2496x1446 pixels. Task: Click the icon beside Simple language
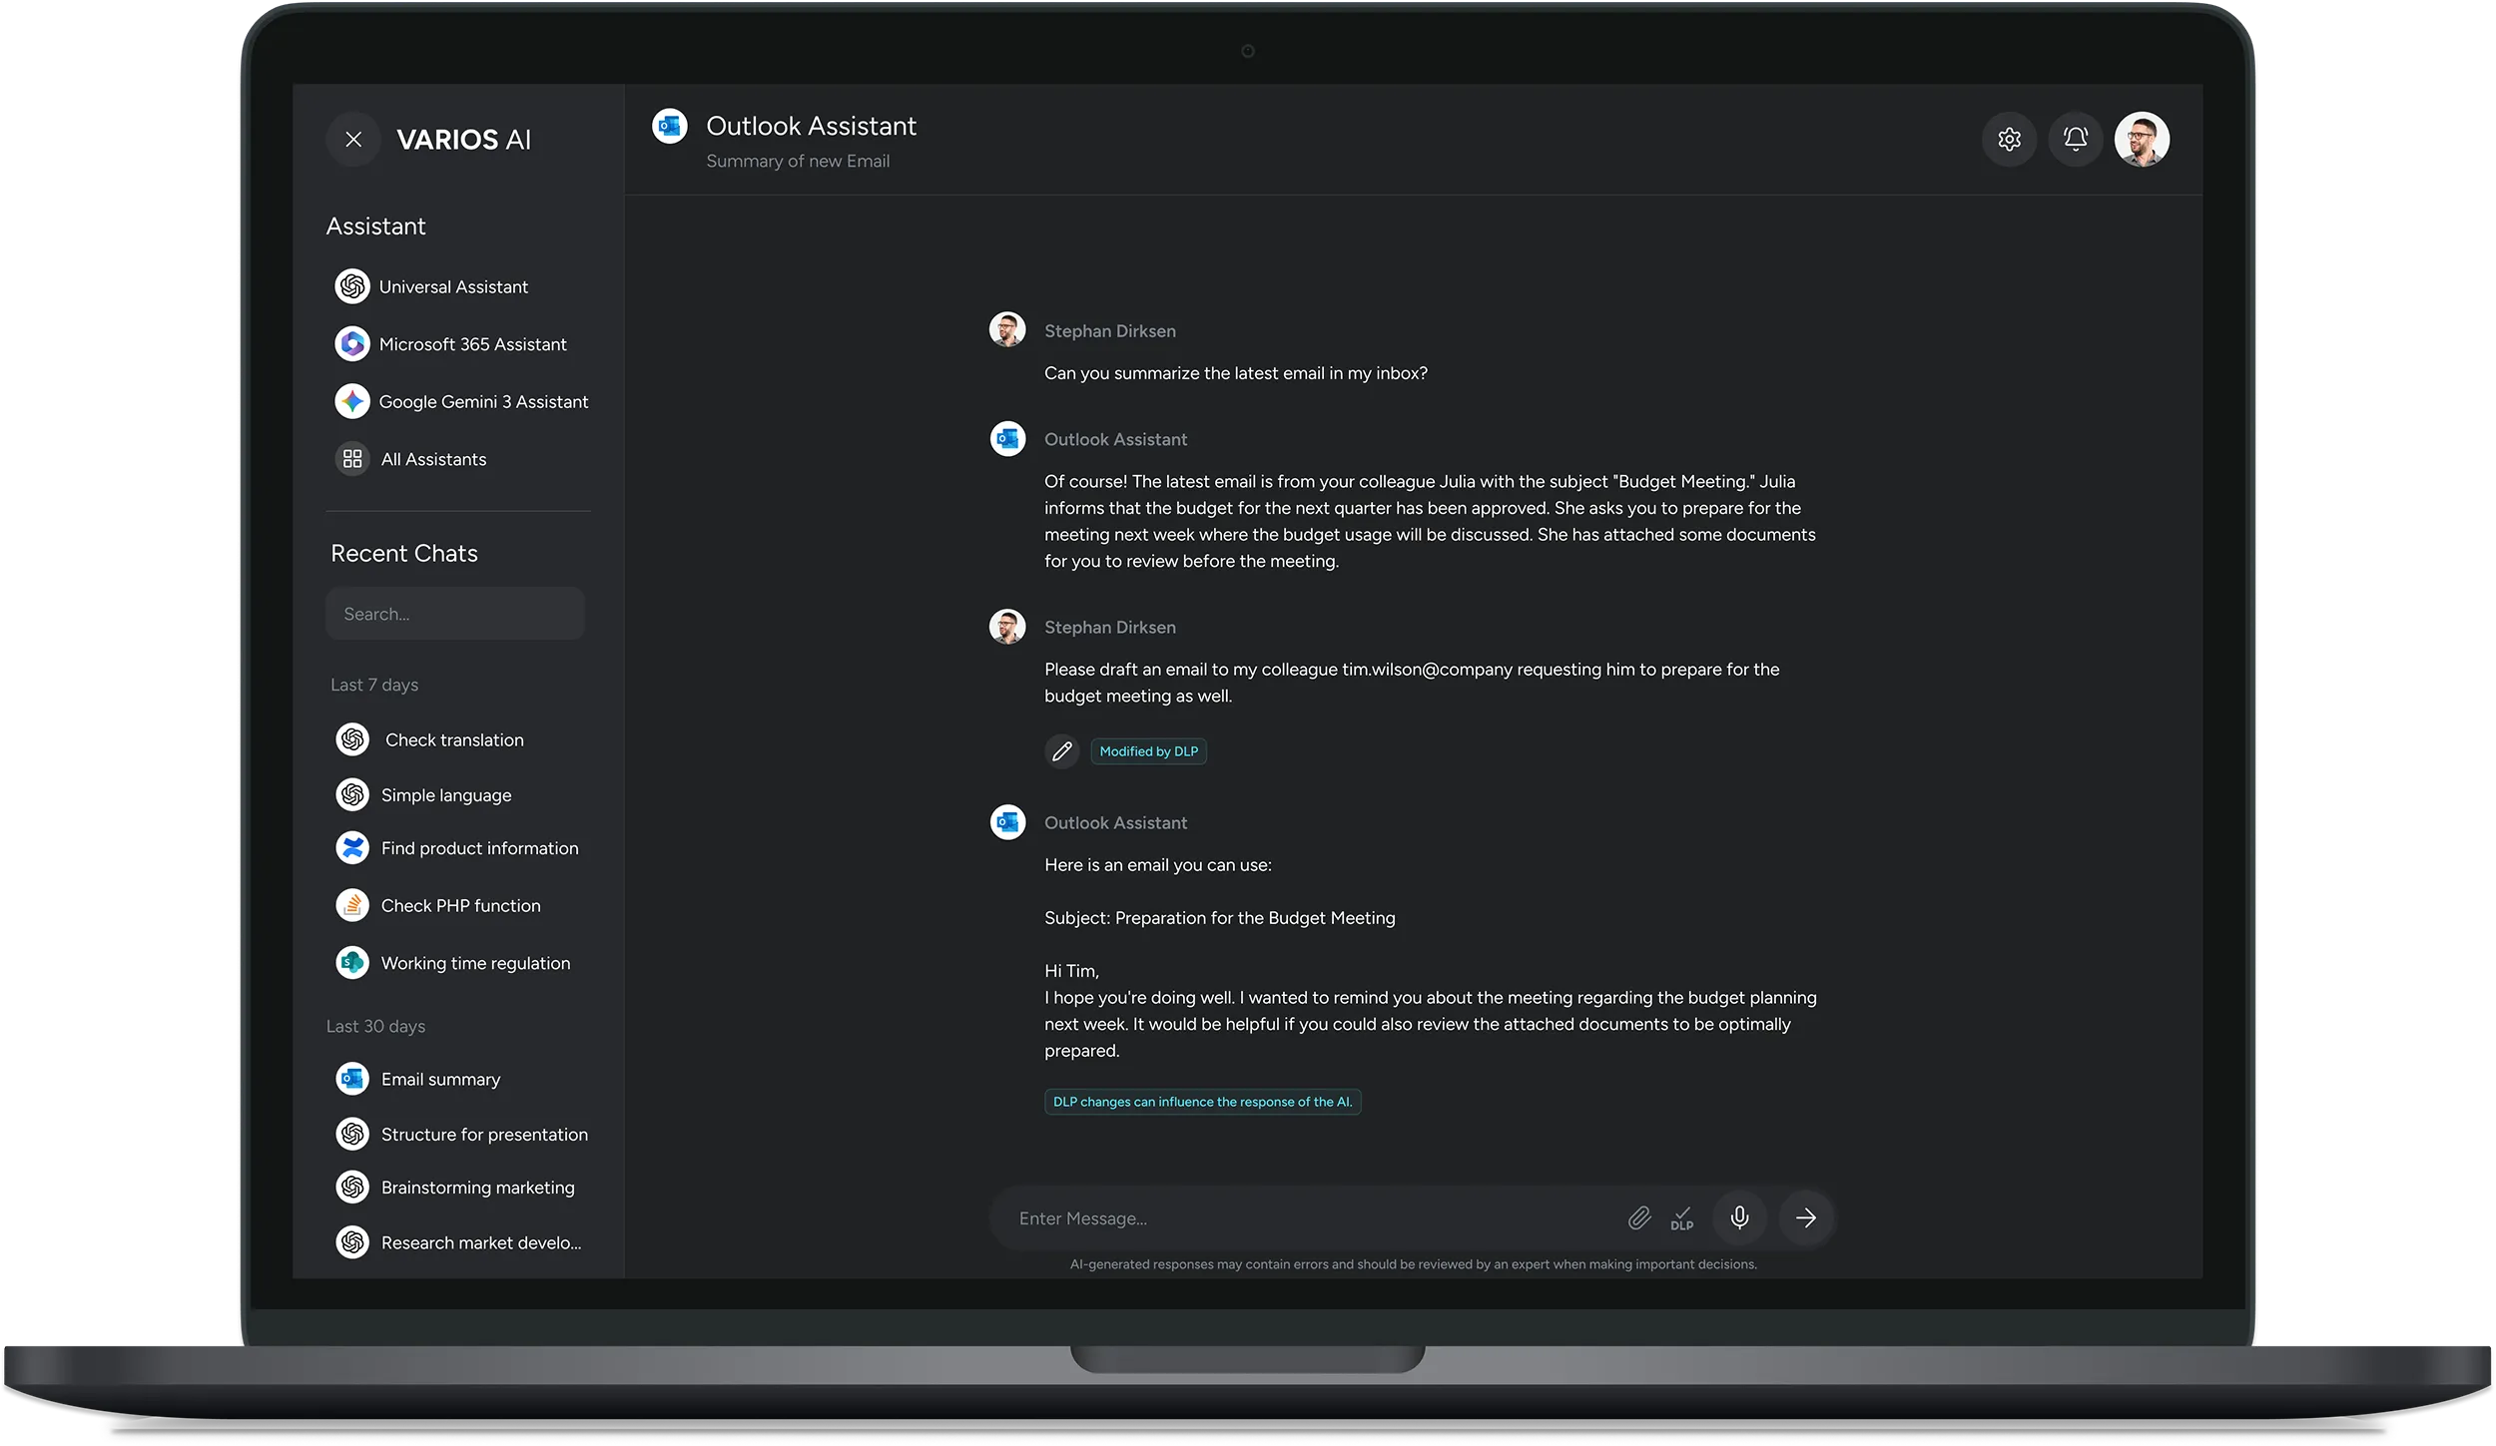click(x=352, y=795)
